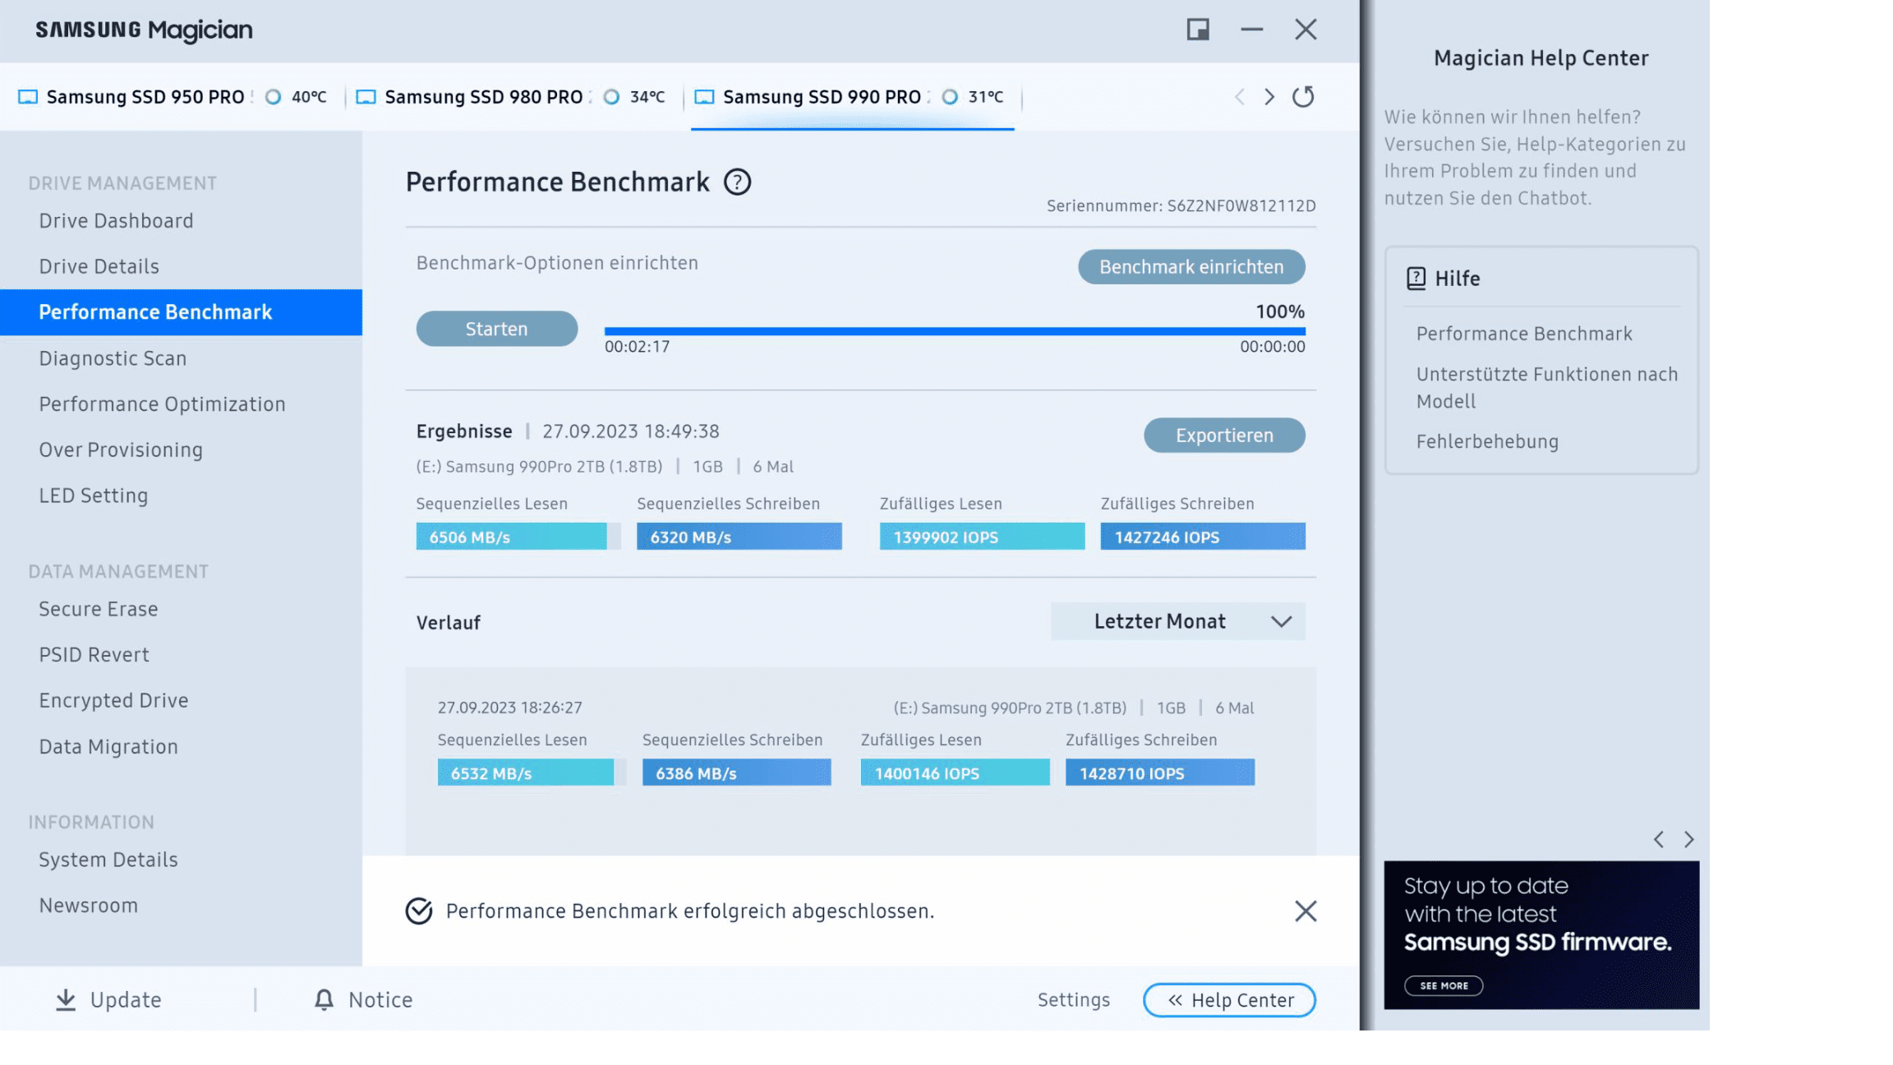Click the Exportieren results button

click(x=1223, y=436)
